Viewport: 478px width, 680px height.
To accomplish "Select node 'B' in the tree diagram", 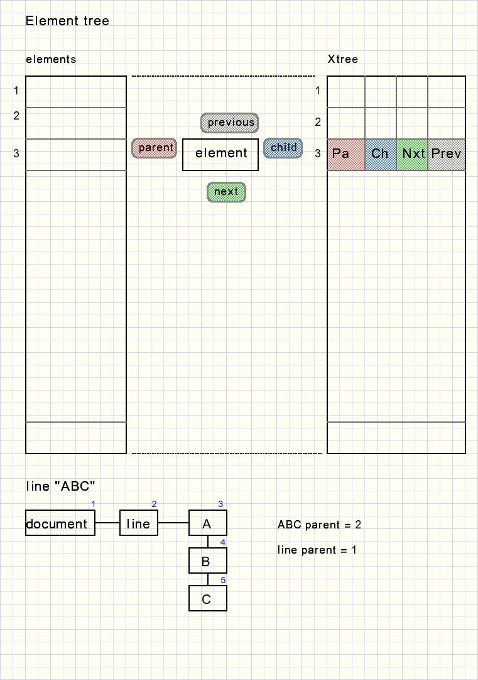I will (208, 560).
